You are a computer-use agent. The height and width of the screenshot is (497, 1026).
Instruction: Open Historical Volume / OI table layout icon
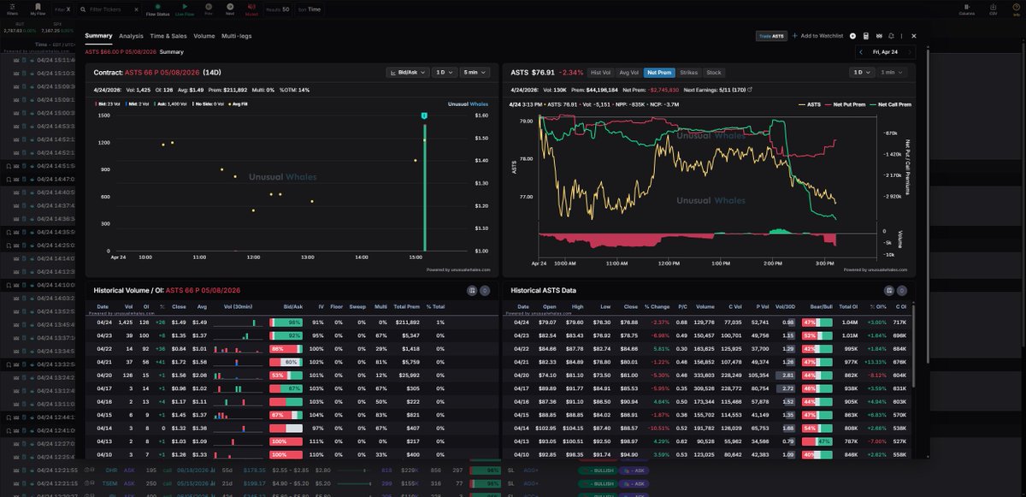tap(471, 291)
